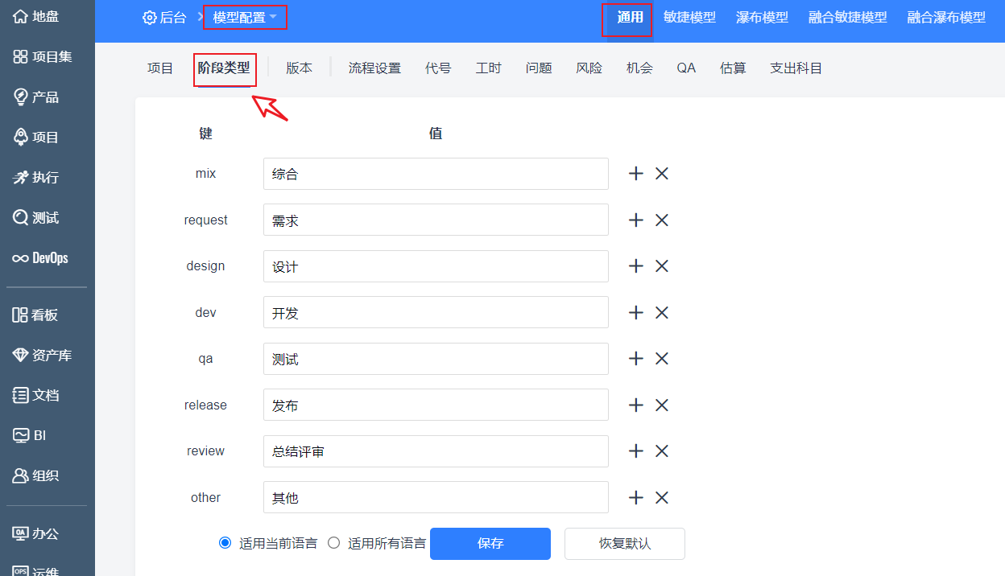The height and width of the screenshot is (576, 1005).
Task: Select 适用当前语言 radio option
Action: click(225, 543)
